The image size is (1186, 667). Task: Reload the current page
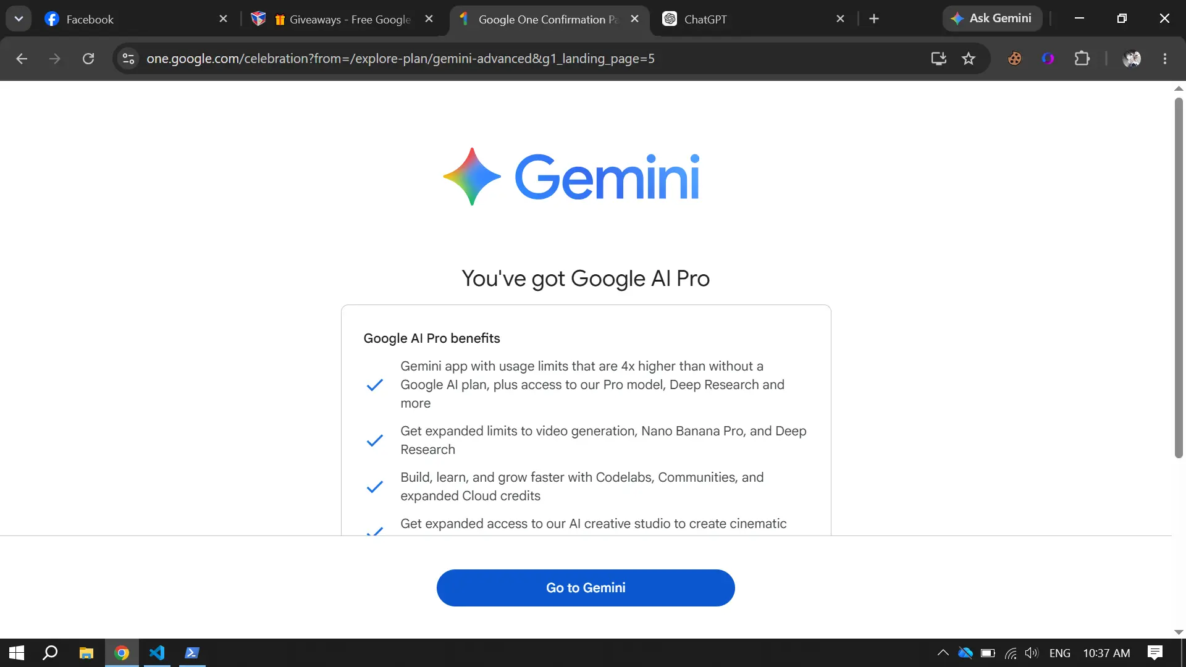click(x=88, y=59)
